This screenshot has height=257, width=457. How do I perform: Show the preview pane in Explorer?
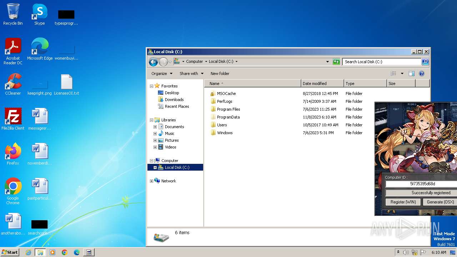click(x=412, y=74)
